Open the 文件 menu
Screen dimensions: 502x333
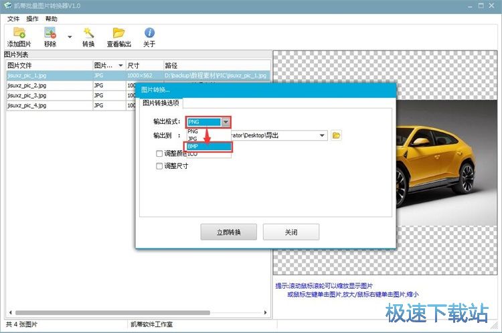pyautogui.click(x=13, y=19)
